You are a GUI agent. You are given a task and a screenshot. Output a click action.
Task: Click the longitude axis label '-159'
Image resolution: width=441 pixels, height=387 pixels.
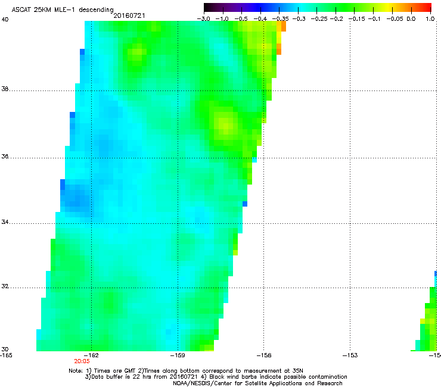pos(178,355)
